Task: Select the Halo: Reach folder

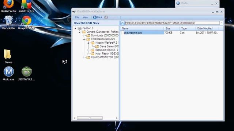Action: click(107, 53)
